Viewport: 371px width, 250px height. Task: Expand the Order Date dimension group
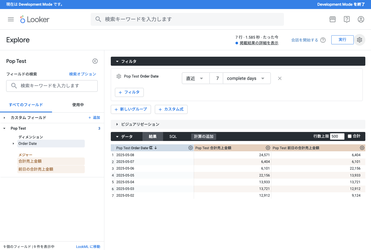click(x=13, y=144)
